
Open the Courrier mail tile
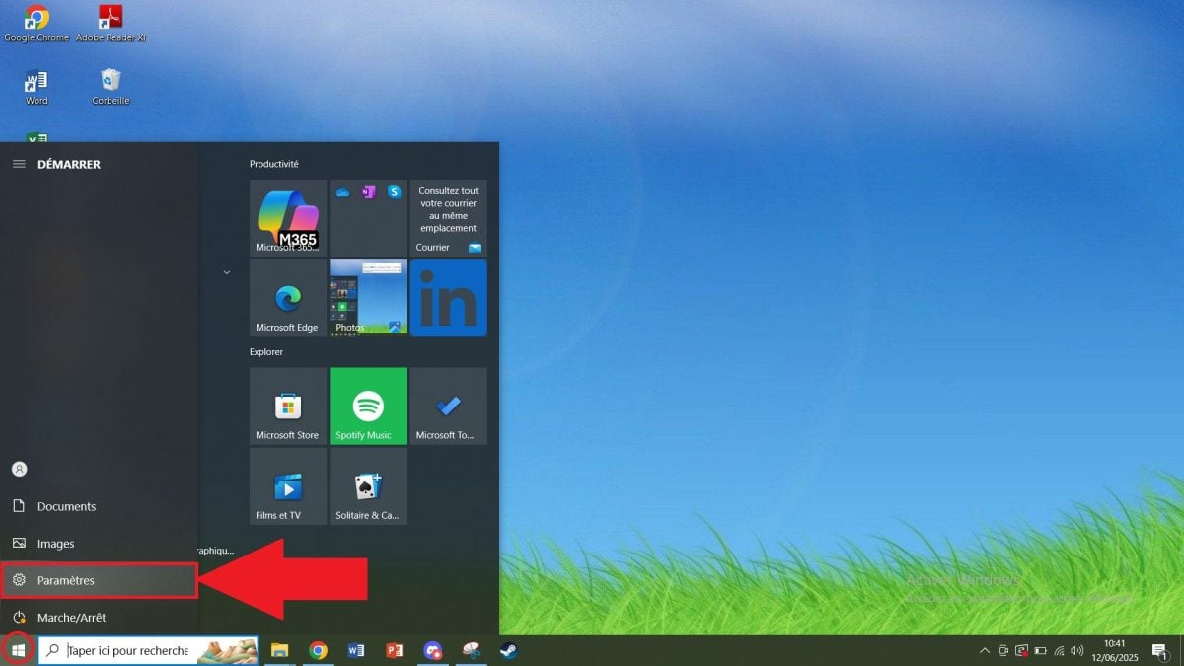(x=448, y=218)
